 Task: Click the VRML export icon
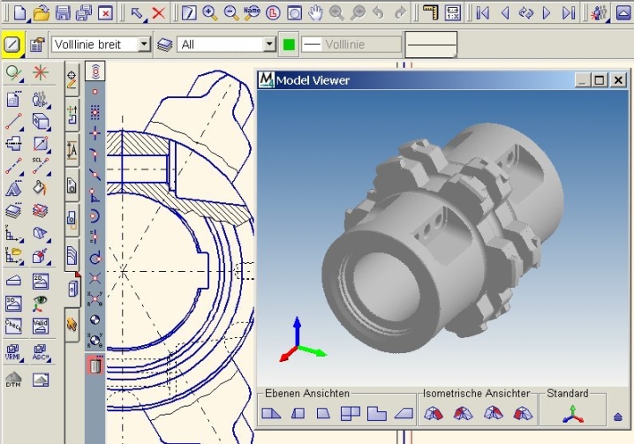click(14, 354)
